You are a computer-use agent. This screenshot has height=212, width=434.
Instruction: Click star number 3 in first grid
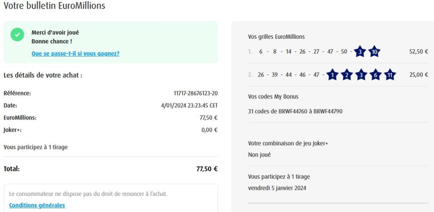pyautogui.click(x=360, y=52)
